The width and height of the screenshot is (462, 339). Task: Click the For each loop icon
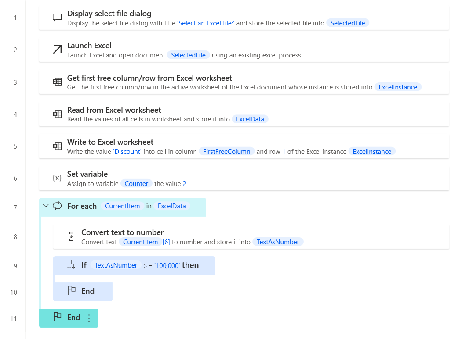tap(58, 206)
